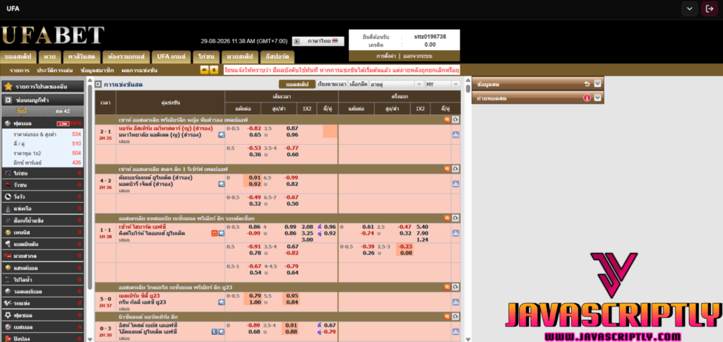Viewport: 723px width, 342px height.
Task: Click การตั้งค่า settings link under account box
Action: pos(386,56)
